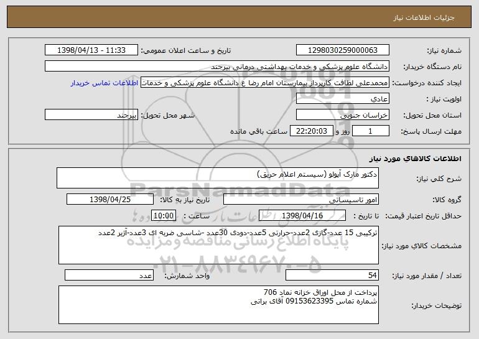Click the label شرح کلی نیاز

click(x=439, y=179)
